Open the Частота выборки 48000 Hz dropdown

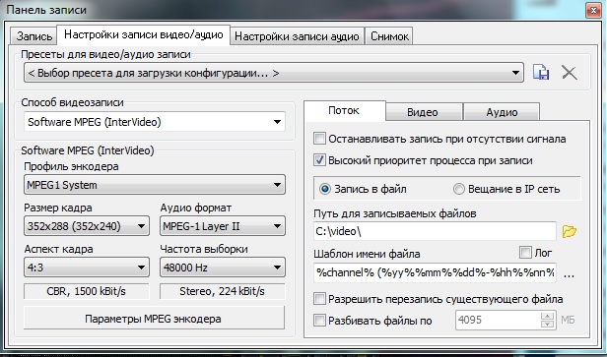click(x=223, y=268)
